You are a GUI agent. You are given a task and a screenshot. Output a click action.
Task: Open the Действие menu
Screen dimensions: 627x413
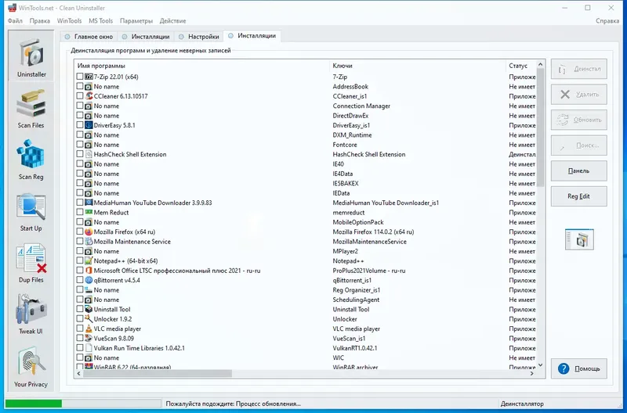[172, 21]
